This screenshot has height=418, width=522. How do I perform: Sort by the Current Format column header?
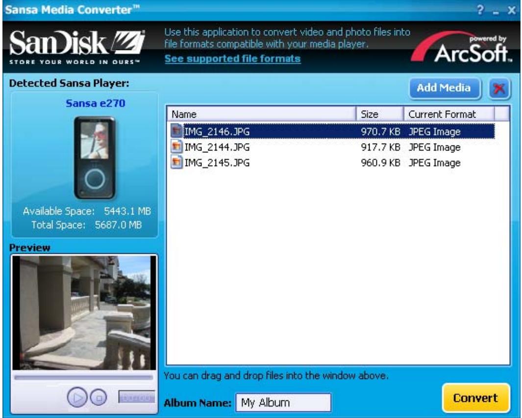(449, 114)
